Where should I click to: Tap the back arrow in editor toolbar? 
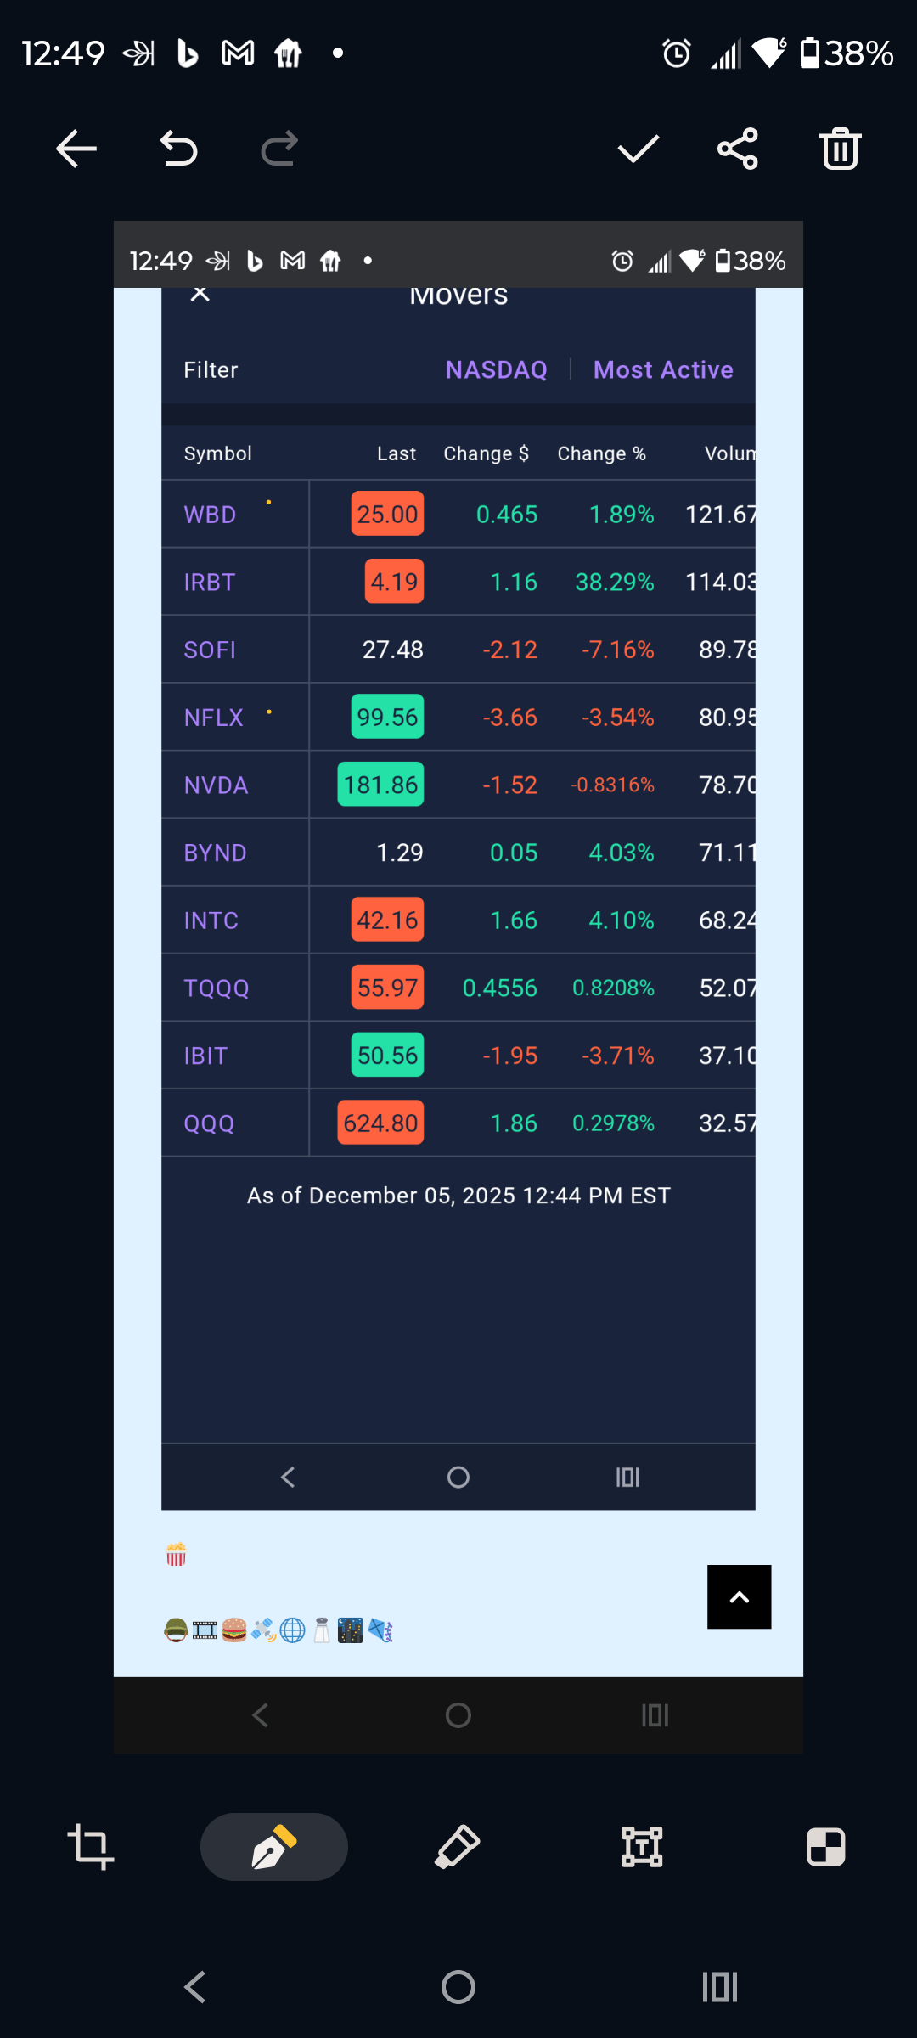click(x=76, y=149)
